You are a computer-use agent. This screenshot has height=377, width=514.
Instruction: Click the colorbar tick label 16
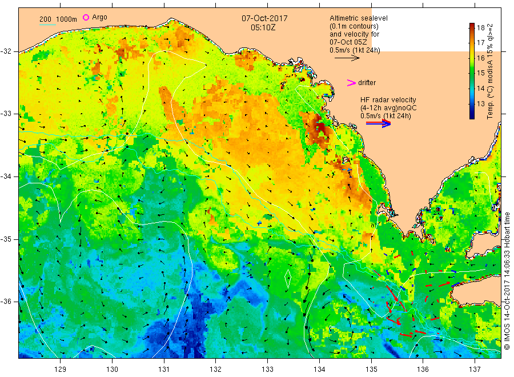[481, 58]
